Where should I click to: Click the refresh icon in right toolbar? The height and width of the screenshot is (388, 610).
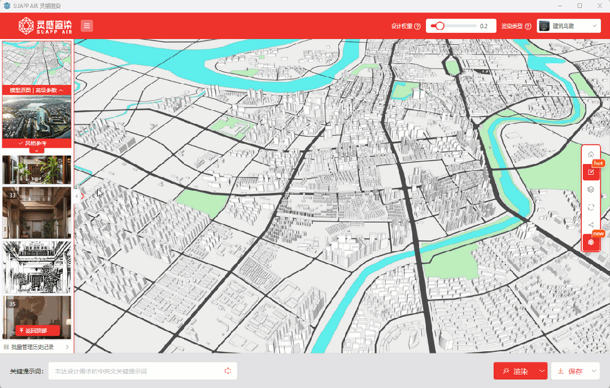click(x=591, y=207)
